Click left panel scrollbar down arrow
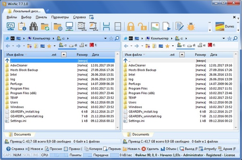Viewport: 242px width, 160px height. click(x=117, y=127)
